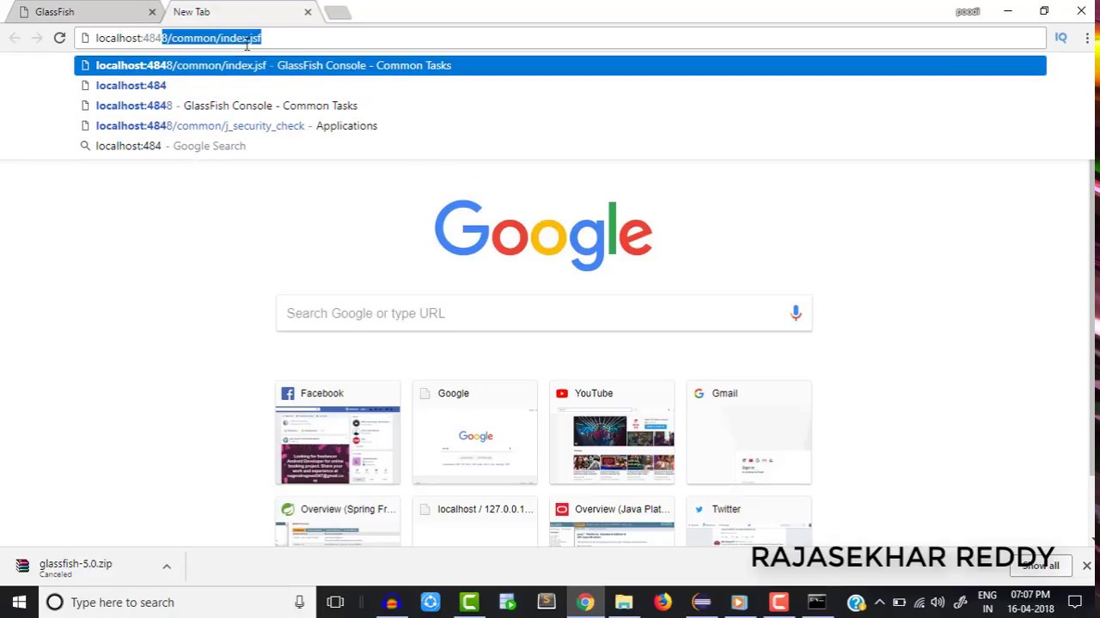This screenshot has height=618, width=1100.
Task: Open the Twitter shortcut tile
Action: tap(749, 522)
